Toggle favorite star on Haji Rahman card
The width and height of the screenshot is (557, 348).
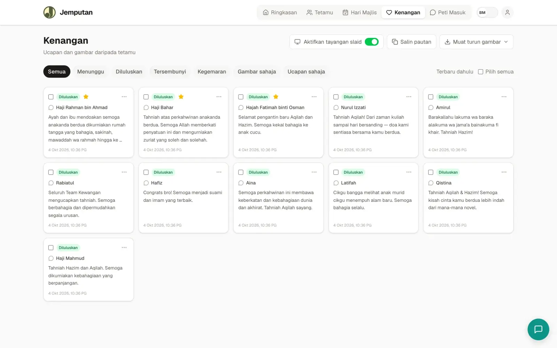(x=86, y=97)
